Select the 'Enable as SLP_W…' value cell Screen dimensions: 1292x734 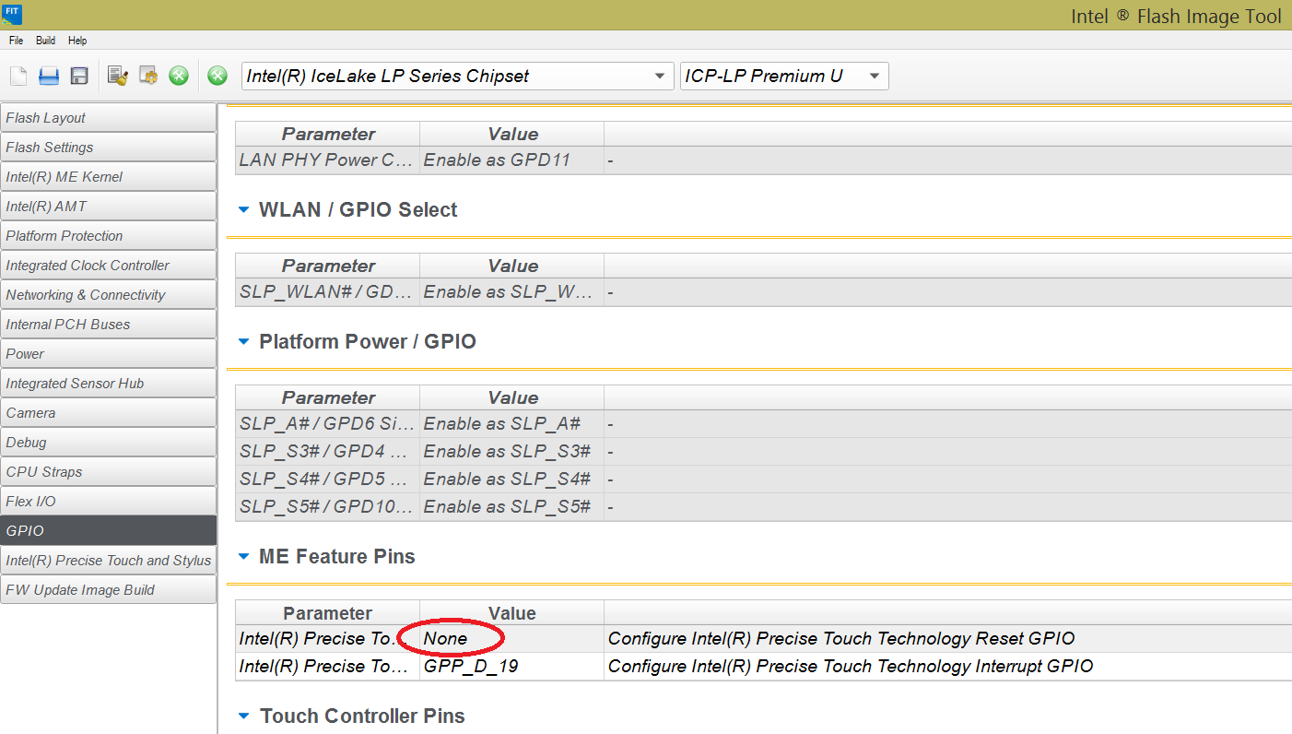click(x=511, y=292)
